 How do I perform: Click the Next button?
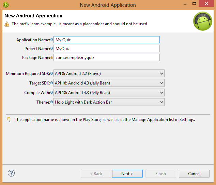[127, 173]
